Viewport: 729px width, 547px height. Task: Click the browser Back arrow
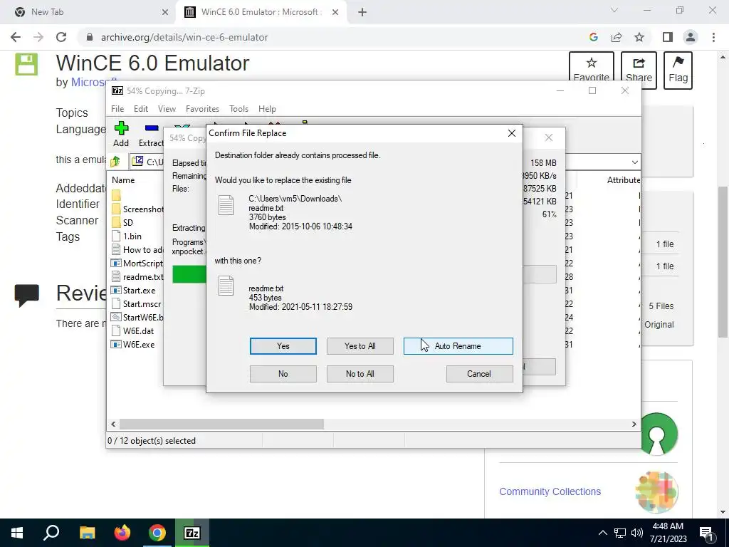tap(16, 37)
